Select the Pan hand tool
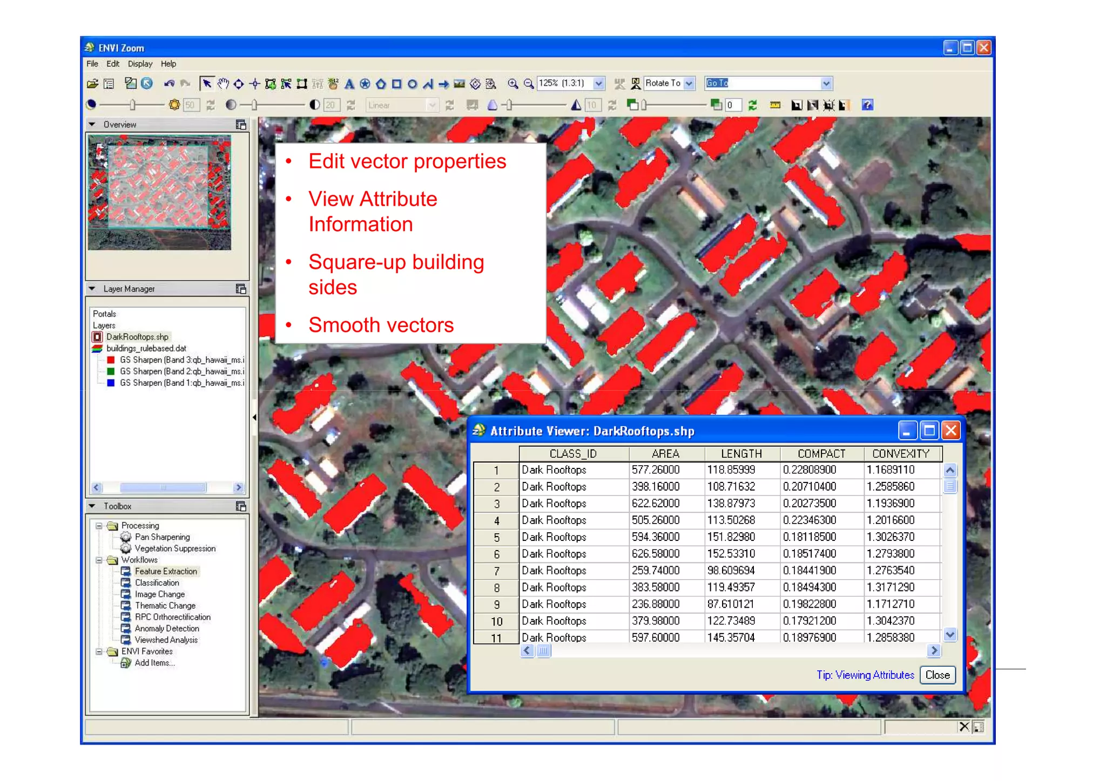This screenshot has width=1106, height=781. point(223,84)
